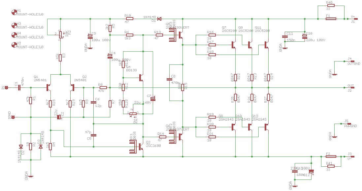Select the Q12 2SA1943 transistor symbol
This screenshot has width=362, height=191.
click(x=267, y=127)
